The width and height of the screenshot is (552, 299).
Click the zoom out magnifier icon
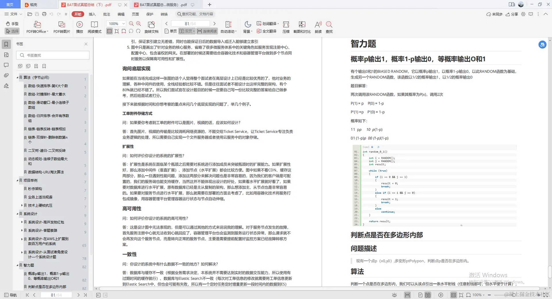(131, 24)
